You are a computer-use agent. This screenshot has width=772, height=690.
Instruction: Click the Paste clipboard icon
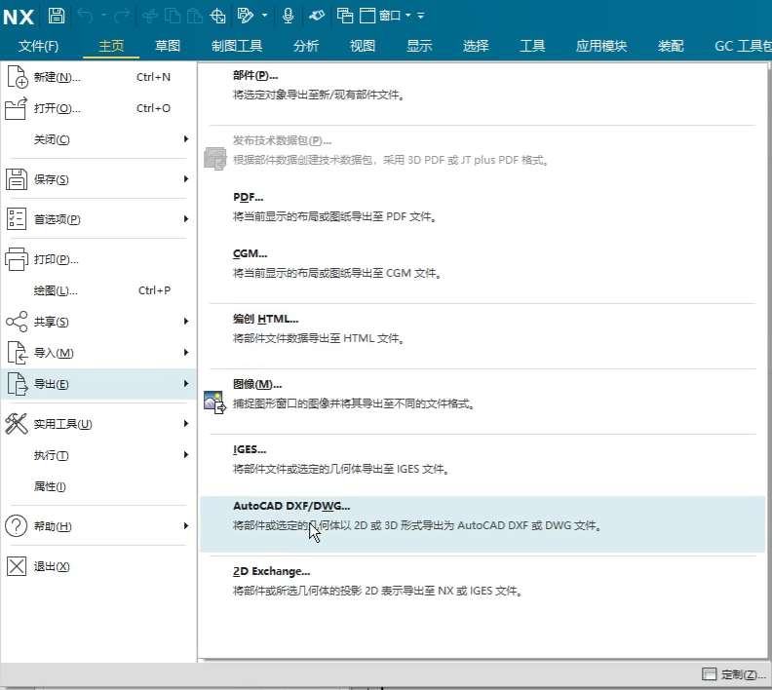coord(195,16)
